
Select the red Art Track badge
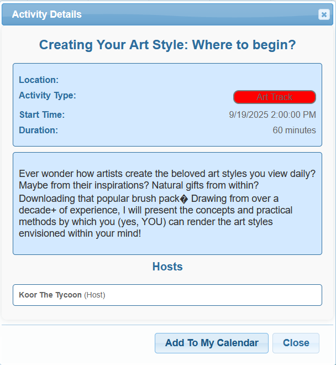point(275,97)
